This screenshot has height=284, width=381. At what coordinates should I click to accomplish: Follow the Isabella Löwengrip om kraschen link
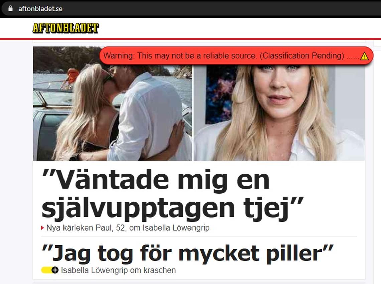(118, 270)
